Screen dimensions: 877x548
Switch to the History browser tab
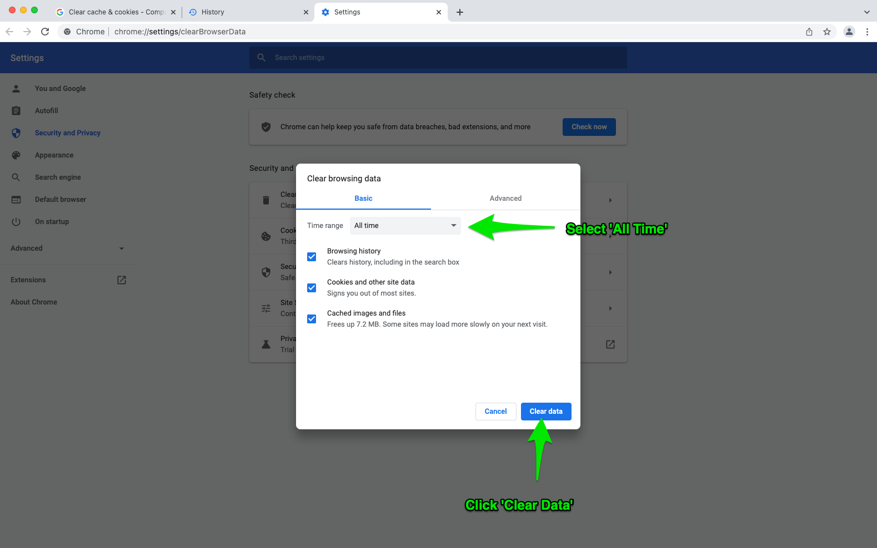[244, 12]
